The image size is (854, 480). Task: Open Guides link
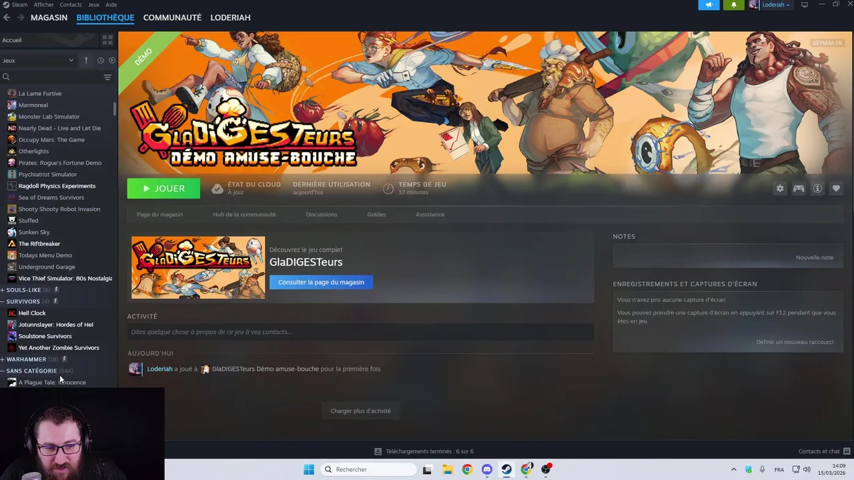[376, 215]
